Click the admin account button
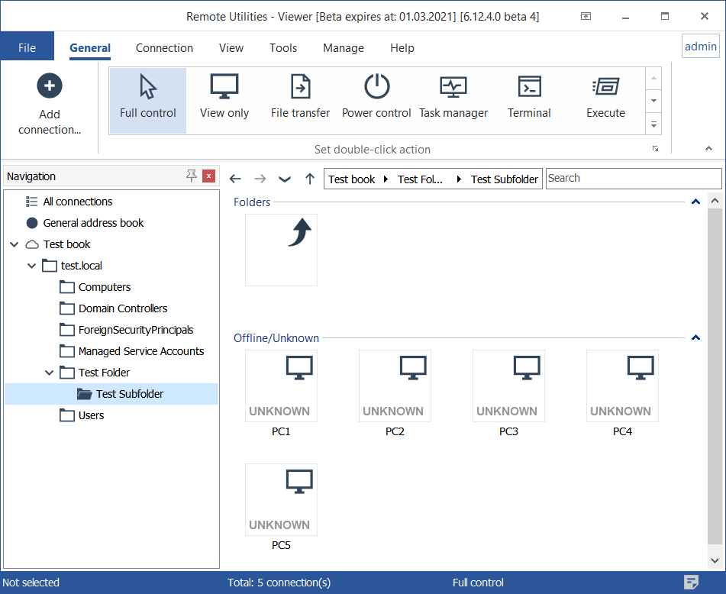This screenshot has width=726, height=594. coord(701,47)
